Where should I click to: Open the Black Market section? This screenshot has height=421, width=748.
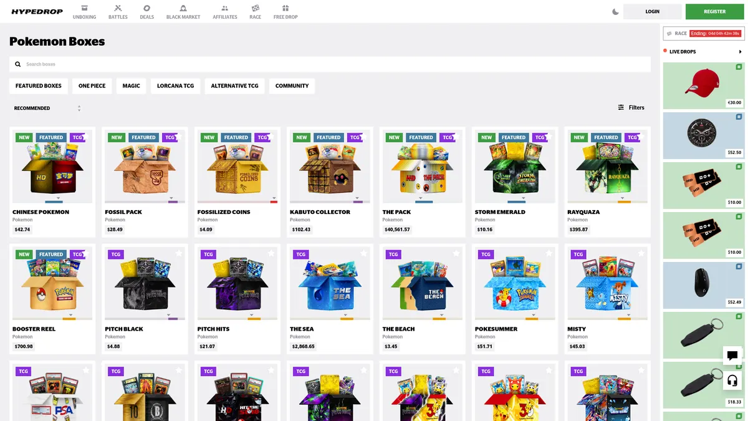183,12
